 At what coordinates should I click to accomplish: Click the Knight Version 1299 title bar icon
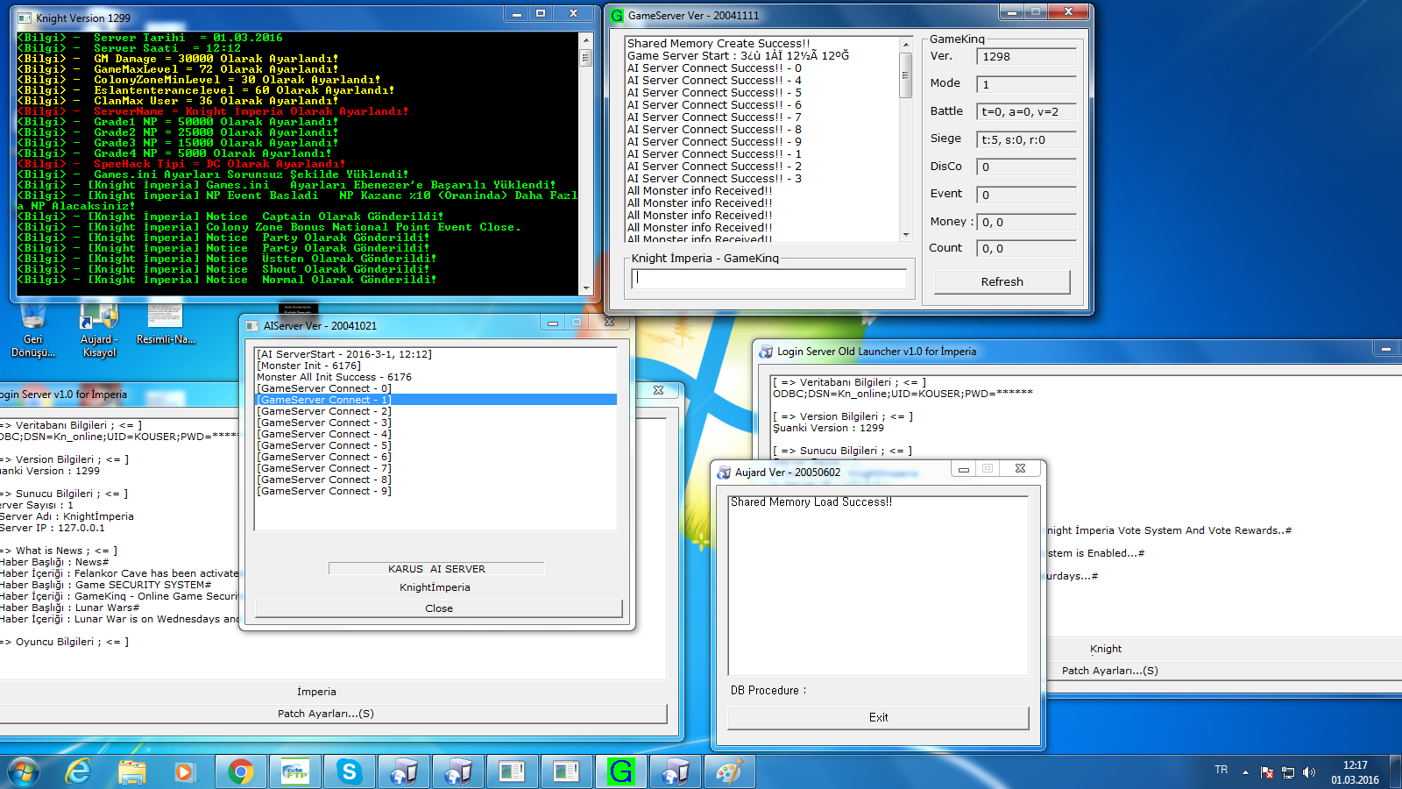click(x=24, y=18)
